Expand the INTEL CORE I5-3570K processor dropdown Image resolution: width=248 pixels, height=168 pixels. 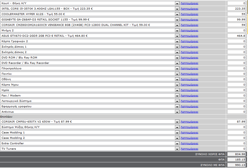point(90,9)
